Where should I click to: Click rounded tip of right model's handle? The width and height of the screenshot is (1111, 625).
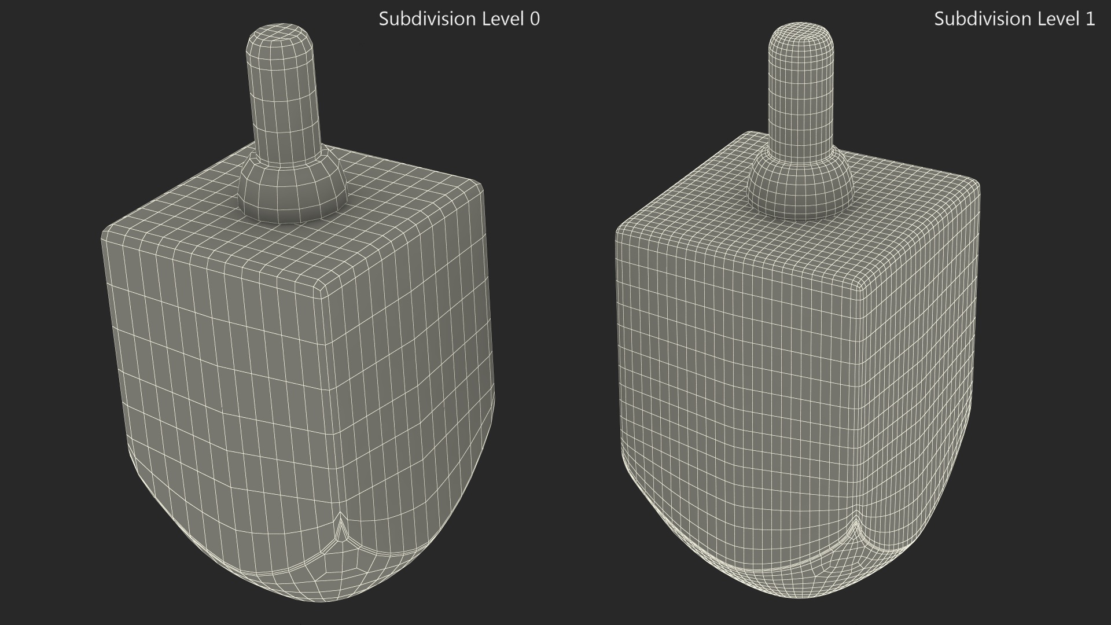[x=801, y=35]
